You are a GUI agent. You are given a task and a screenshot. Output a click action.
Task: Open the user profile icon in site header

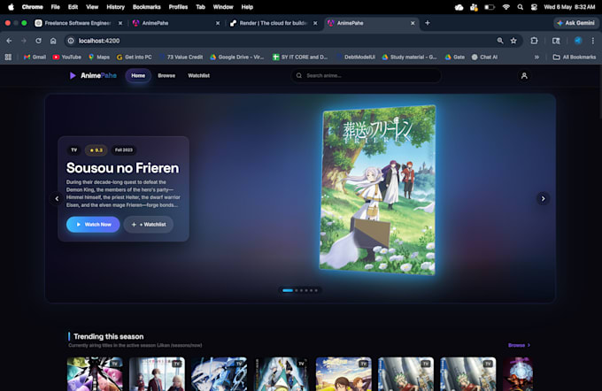pyautogui.click(x=524, y=76)
